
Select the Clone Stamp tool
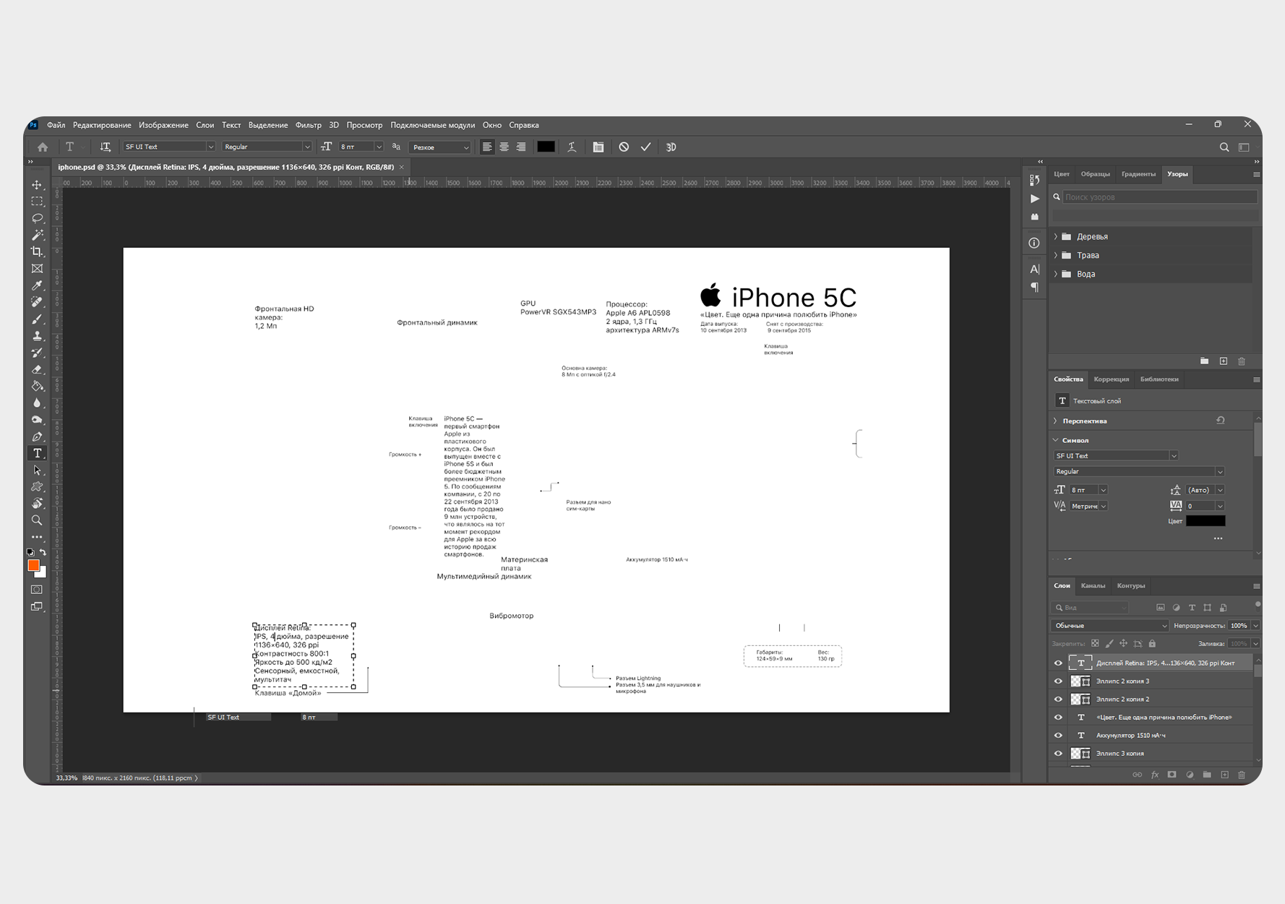tap(37, 336)
